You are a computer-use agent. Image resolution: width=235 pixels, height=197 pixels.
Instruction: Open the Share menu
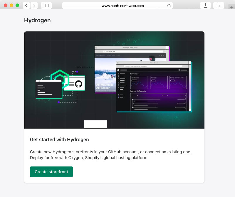[205, 6]
